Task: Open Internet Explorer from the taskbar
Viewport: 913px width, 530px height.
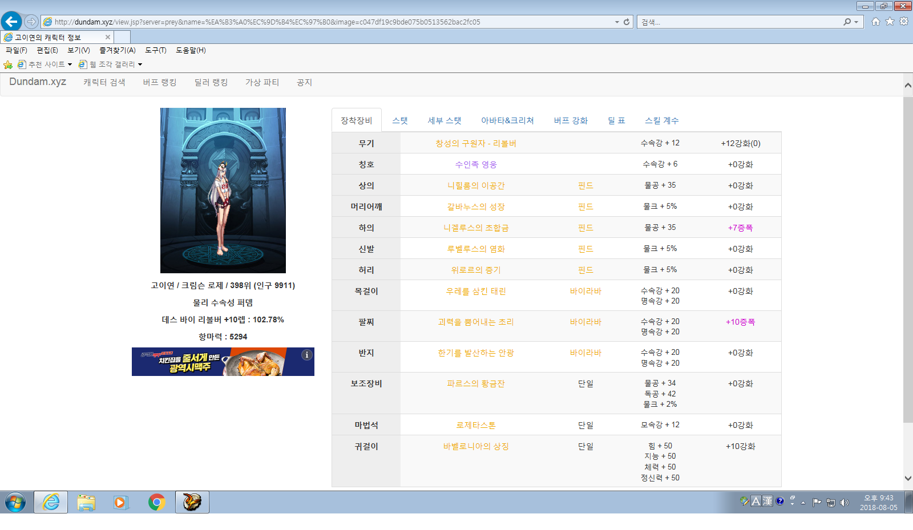Action: 51,503
